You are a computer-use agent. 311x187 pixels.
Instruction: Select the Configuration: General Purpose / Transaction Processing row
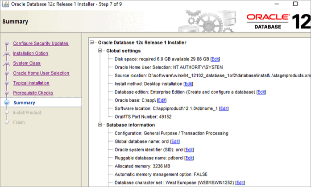click(171, 133)
